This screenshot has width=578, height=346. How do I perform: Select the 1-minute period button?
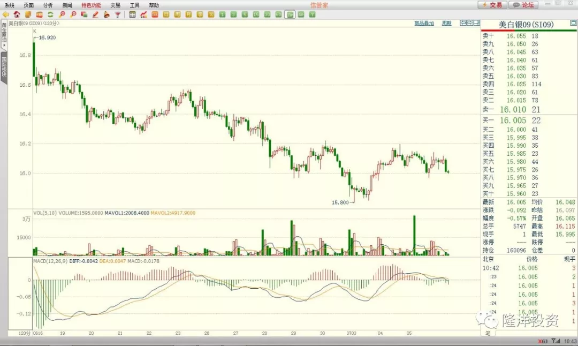click(222, 14)
